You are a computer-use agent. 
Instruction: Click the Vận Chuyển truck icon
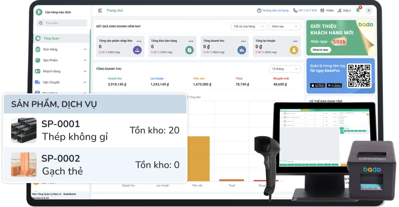pyautogui.click(x=37, y=82)
